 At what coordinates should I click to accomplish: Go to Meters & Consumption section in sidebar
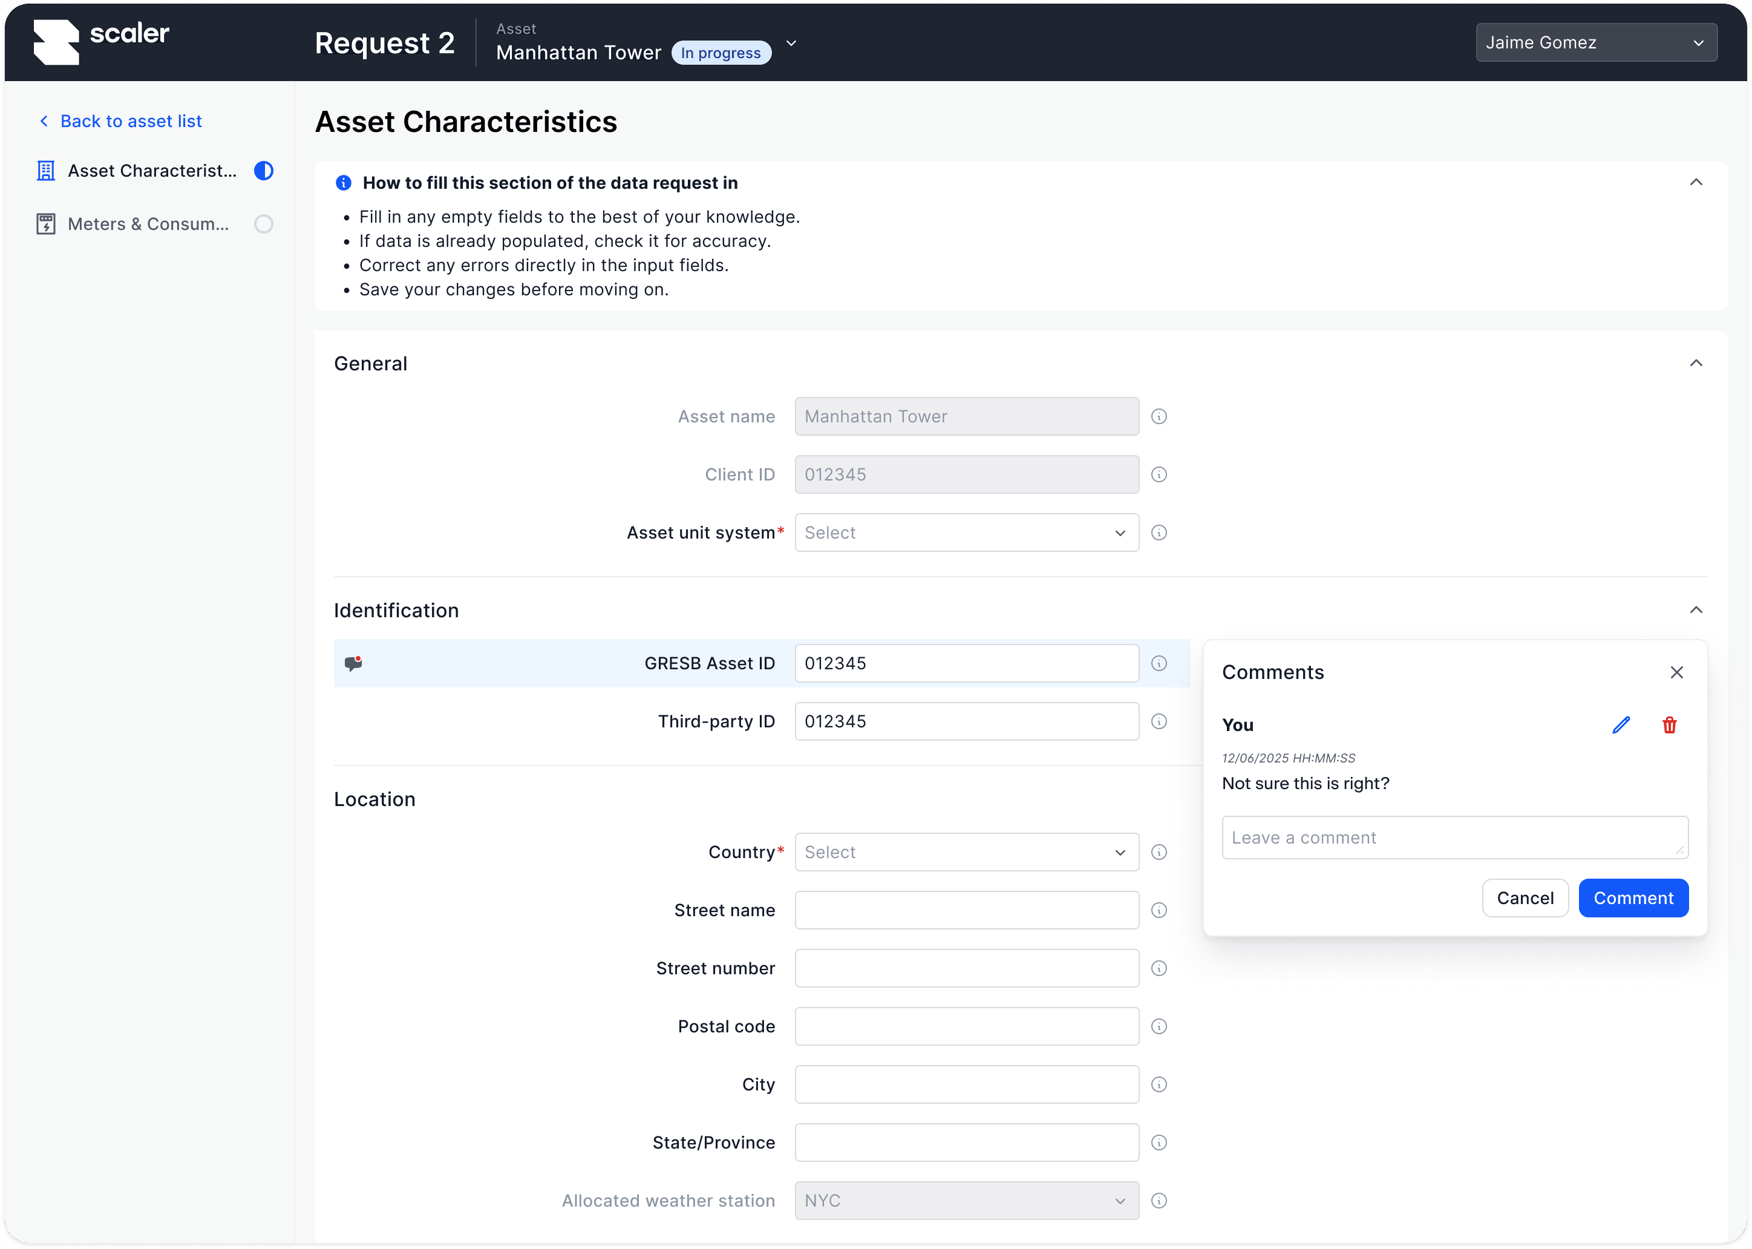click(x=154, y=224)
